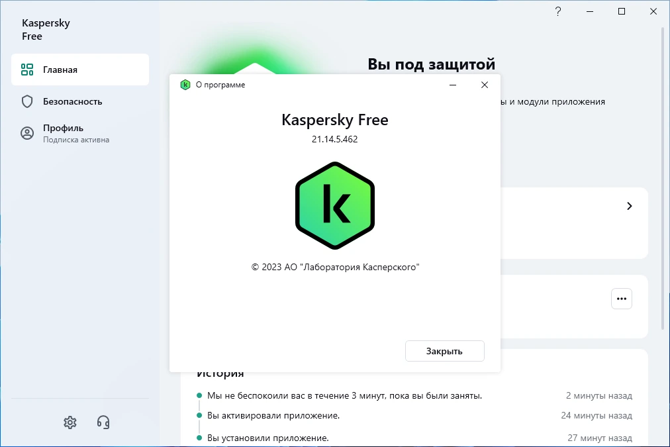The width and height of the screenshot is (670, 447).
Task: Click history entry Вы активировали приложение
Action: (x=273, y=415)
